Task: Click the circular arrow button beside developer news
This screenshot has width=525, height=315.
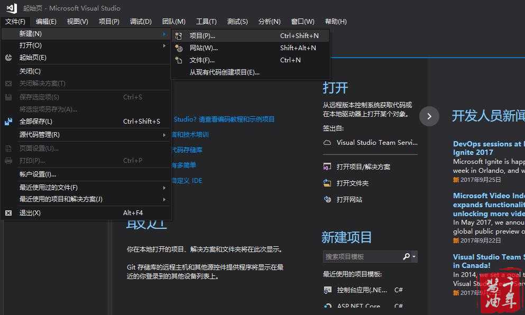Action: pos(429,116)
